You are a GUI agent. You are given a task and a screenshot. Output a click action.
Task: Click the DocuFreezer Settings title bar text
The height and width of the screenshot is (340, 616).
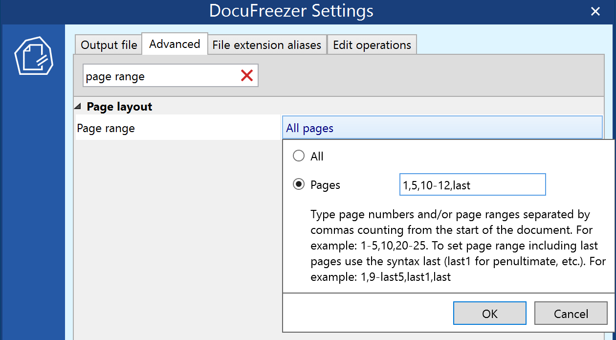coord(291,11)
